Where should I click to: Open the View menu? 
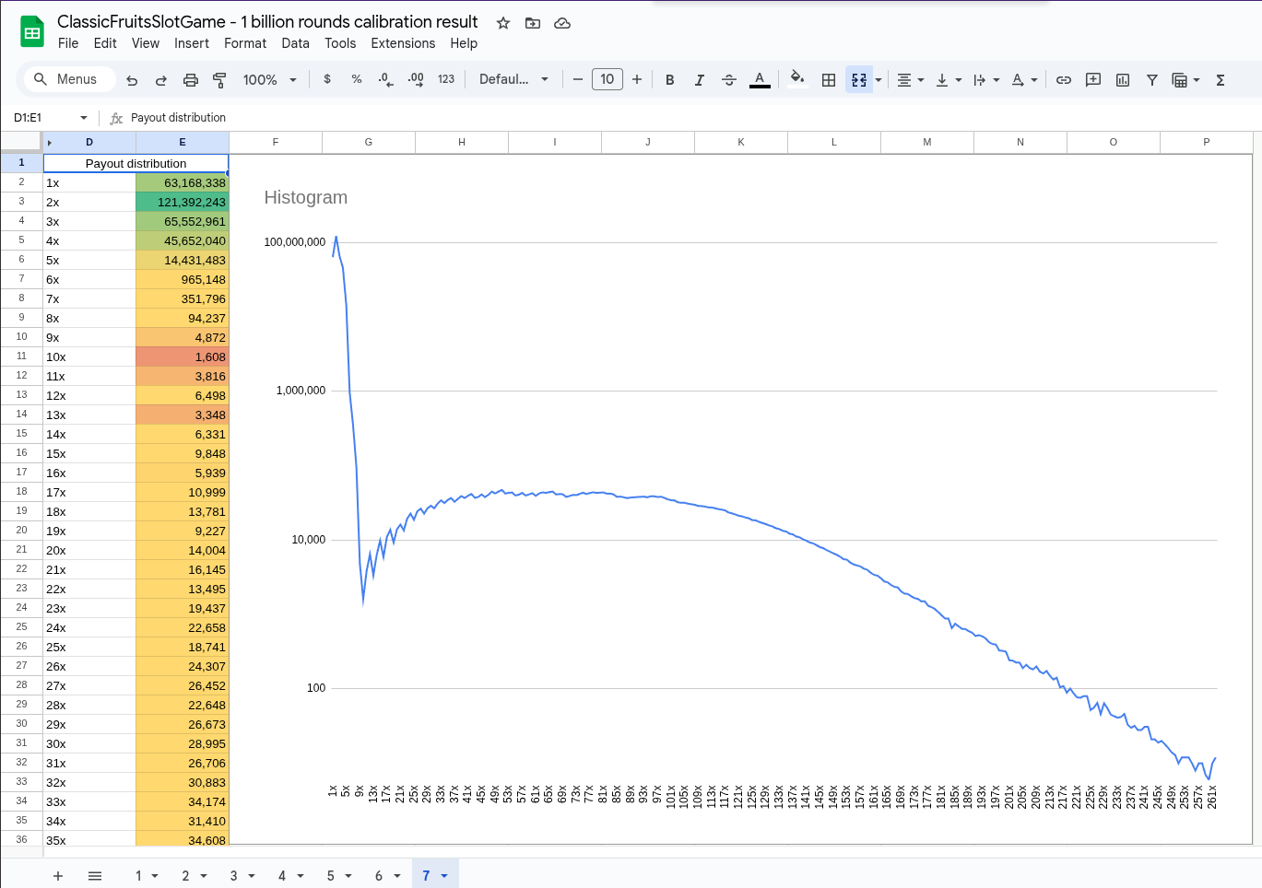click(146, 43)
